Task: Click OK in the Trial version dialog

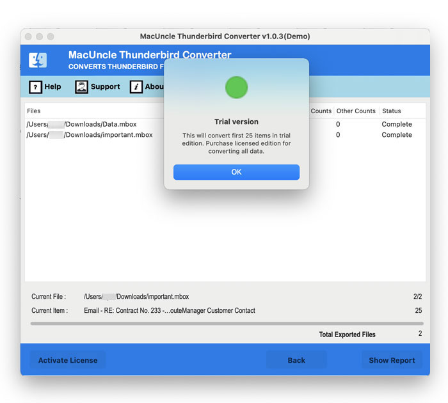Action: (x=236, y=172)
